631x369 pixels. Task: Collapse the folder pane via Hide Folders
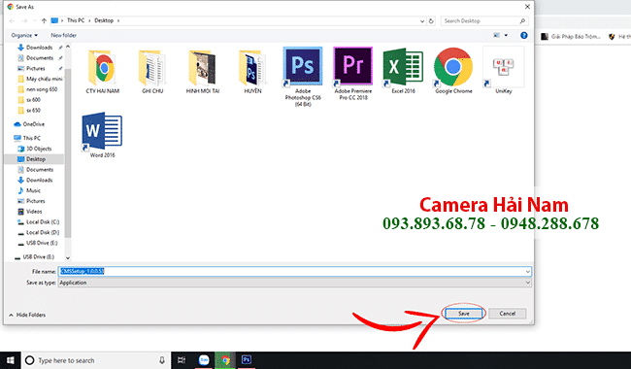(x=27, y=315)
